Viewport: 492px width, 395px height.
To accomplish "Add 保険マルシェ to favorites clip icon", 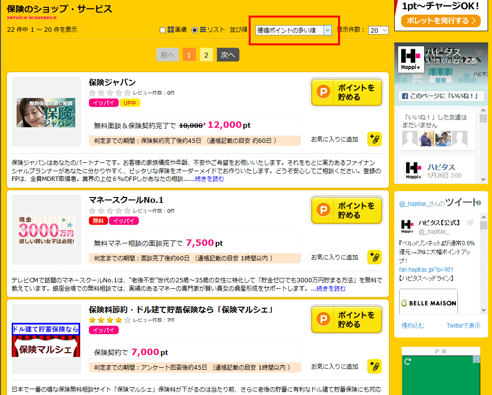I will [374, 367].
